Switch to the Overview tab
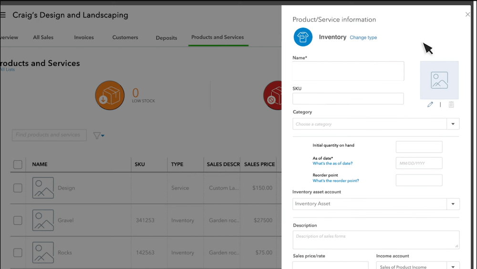The height and width of the screenshot is (269, 477). pyautogui.click(x=9, y=37)
